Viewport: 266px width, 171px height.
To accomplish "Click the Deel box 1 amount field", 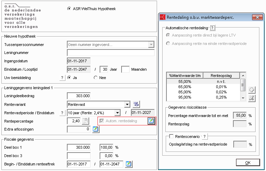I will coord(79,147).
